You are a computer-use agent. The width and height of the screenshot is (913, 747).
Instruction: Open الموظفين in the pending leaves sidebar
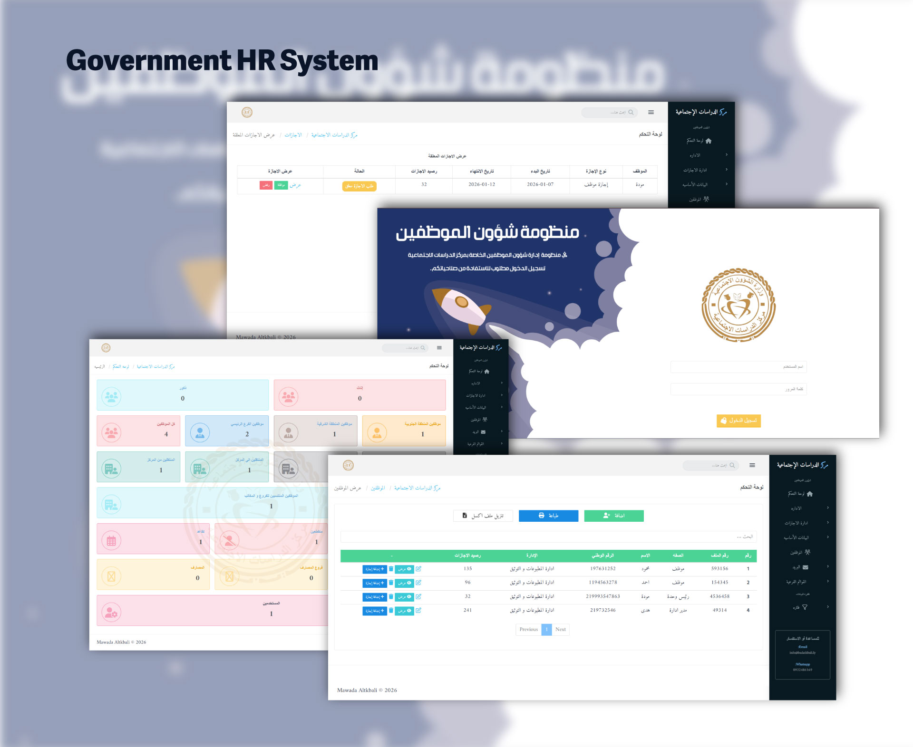[x=699, y=199]
